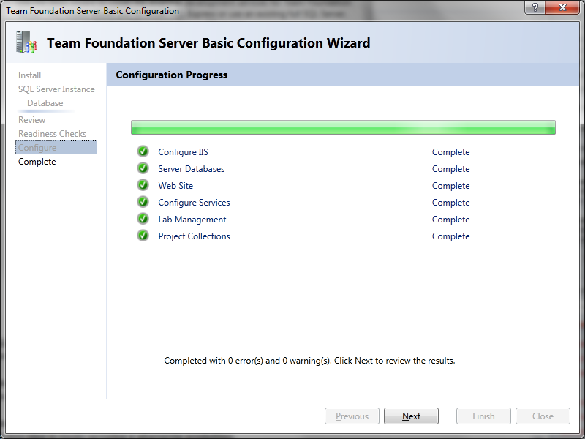
Task: Select the SQL Server Instance step
Action: tap(56, 89)
